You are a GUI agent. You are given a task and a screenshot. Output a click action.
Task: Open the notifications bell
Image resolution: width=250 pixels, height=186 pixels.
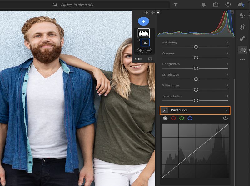(204, 5)
